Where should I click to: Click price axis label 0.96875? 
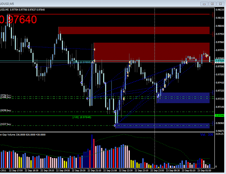(x=220, y=131)
